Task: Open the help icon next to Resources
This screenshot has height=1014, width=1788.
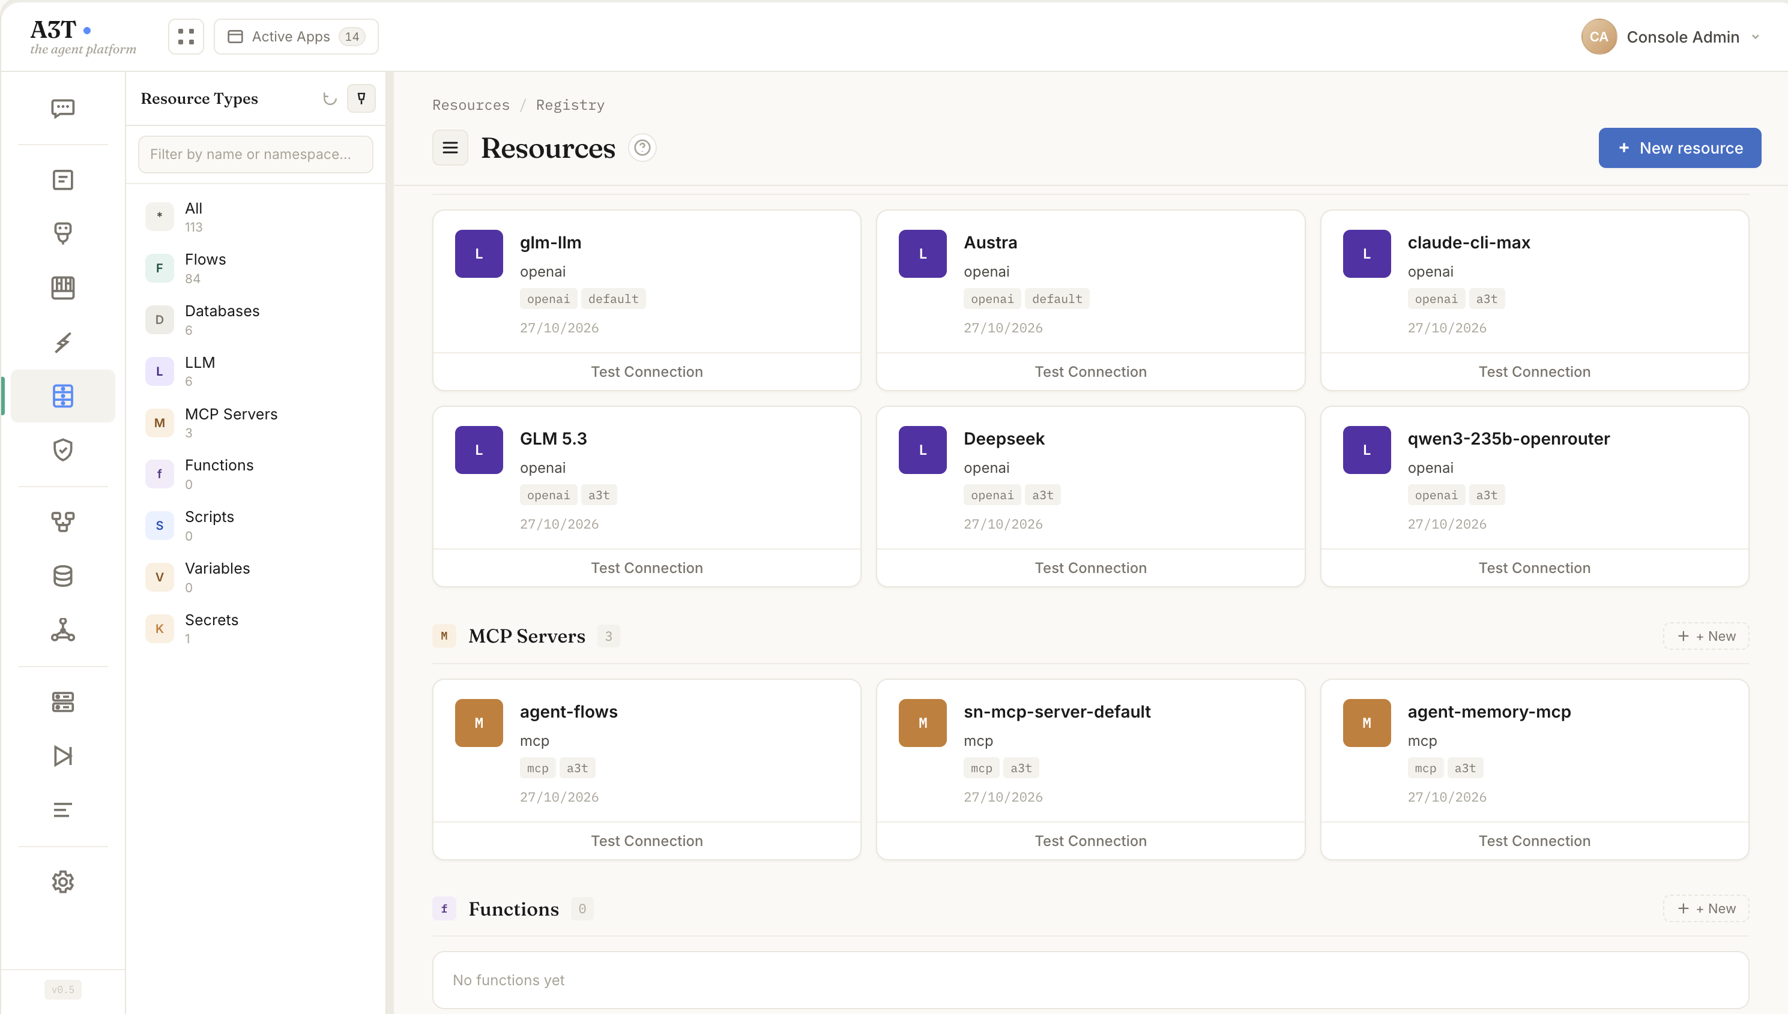Action: 642,148
